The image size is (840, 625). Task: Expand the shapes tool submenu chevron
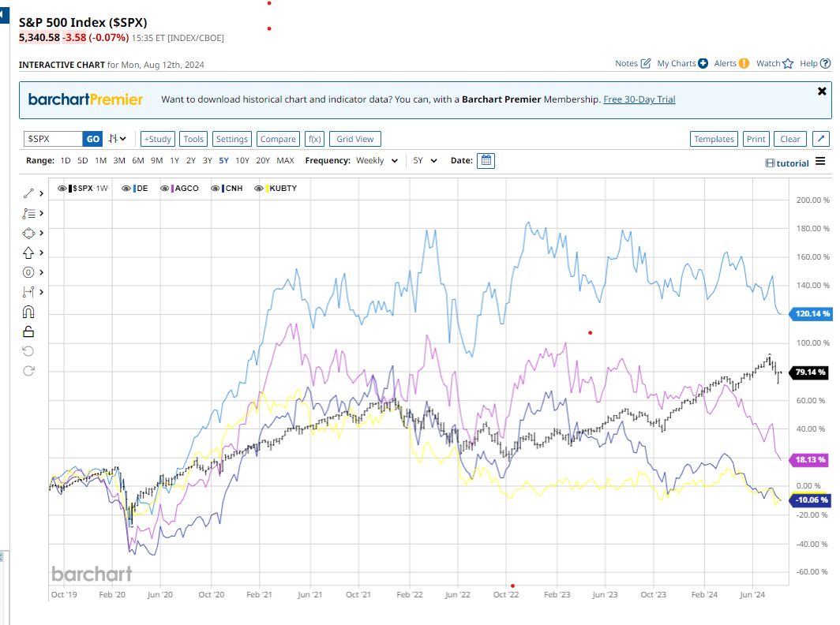coord(41,233)
